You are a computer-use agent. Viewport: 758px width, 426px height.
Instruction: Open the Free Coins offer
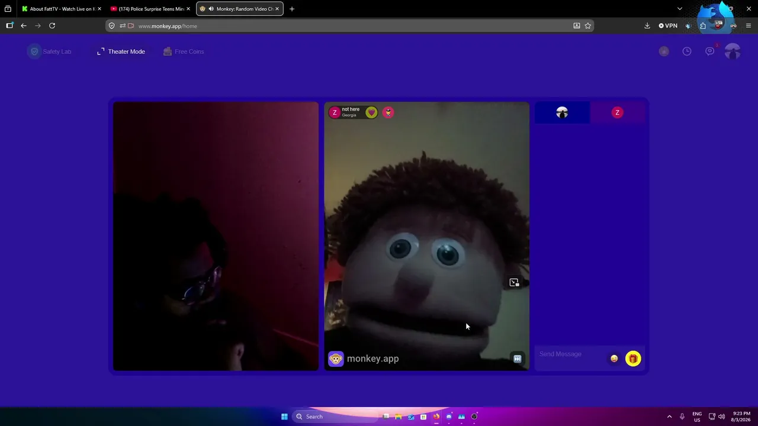coord(184,51)
